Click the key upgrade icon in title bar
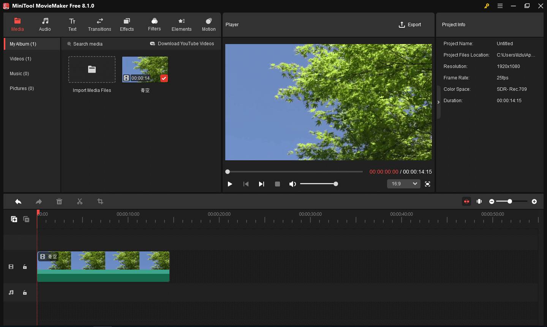The height and width of the screenshot is (327, 547). (487, 6)
